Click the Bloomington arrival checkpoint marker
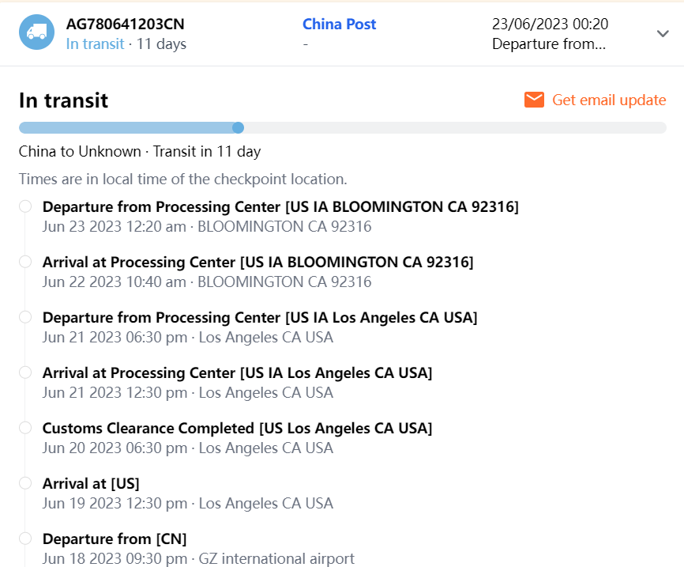 click(25, 262)
